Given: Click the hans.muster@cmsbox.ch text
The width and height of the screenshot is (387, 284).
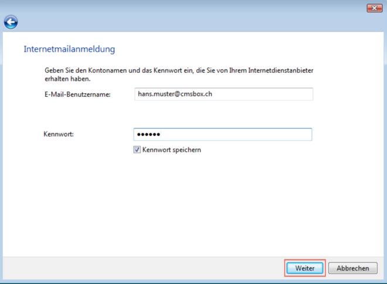Looking at the screenshot, I should tap(174, 94).
